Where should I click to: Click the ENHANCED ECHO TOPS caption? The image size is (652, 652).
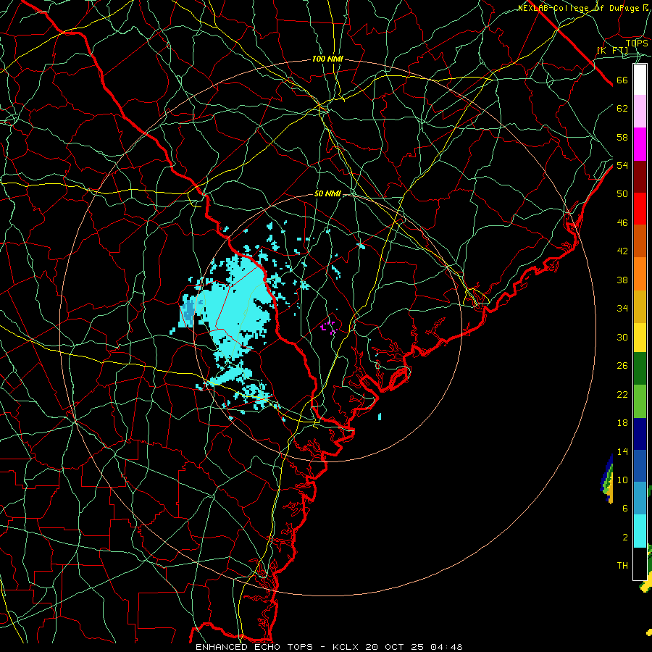point(254,647)
